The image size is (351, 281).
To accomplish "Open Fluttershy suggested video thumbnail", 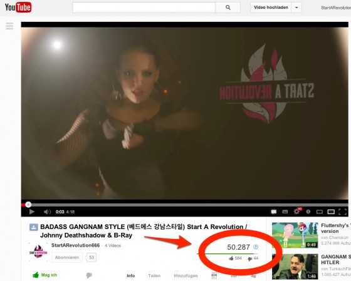I will click(x=295, y=235).
